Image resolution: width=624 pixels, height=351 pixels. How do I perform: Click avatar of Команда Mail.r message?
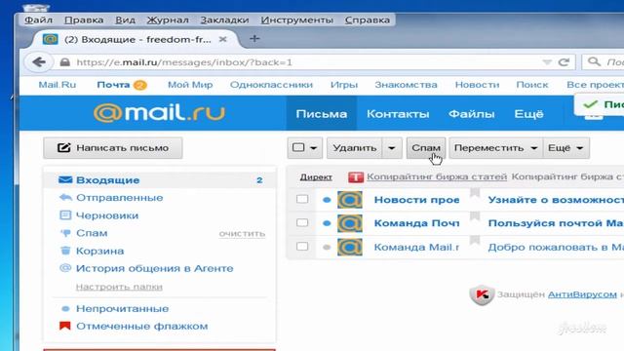[x=350, y=247]
